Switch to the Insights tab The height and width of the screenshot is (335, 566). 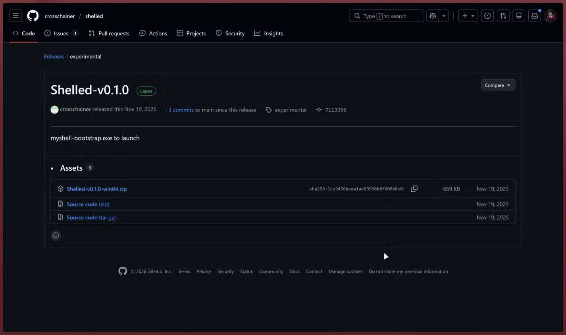tap(269, 33)
